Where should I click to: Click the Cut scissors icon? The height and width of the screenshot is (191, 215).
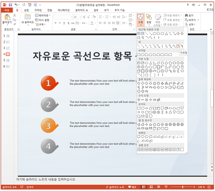[x=15, y=15]
